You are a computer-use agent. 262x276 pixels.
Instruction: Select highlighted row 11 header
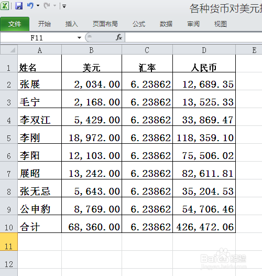click(9, 242)
